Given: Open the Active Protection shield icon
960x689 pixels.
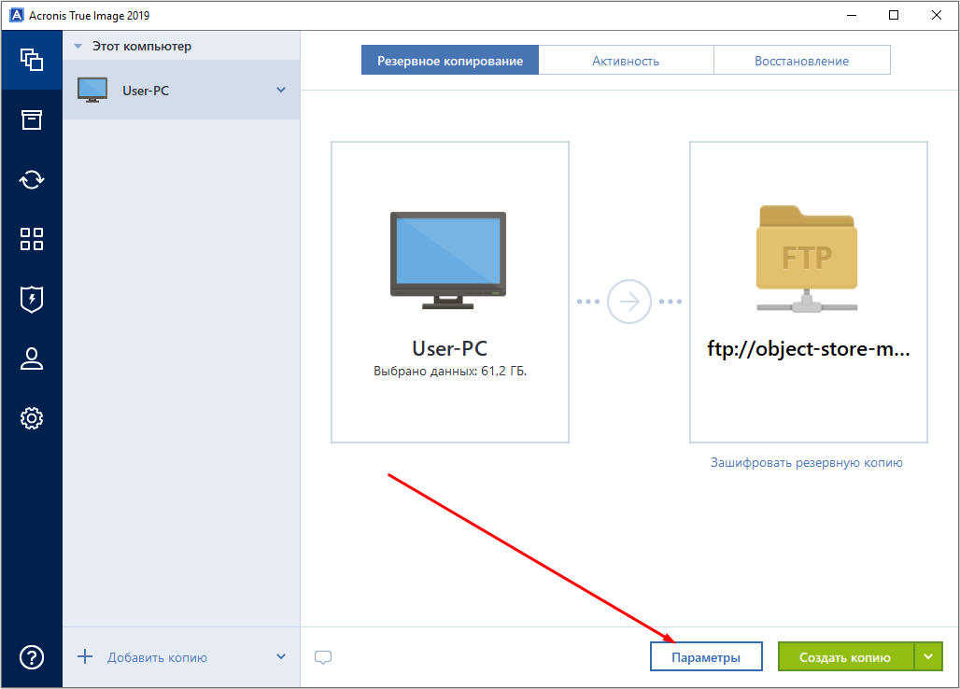Looking at the screenshot, I should 32,299.
